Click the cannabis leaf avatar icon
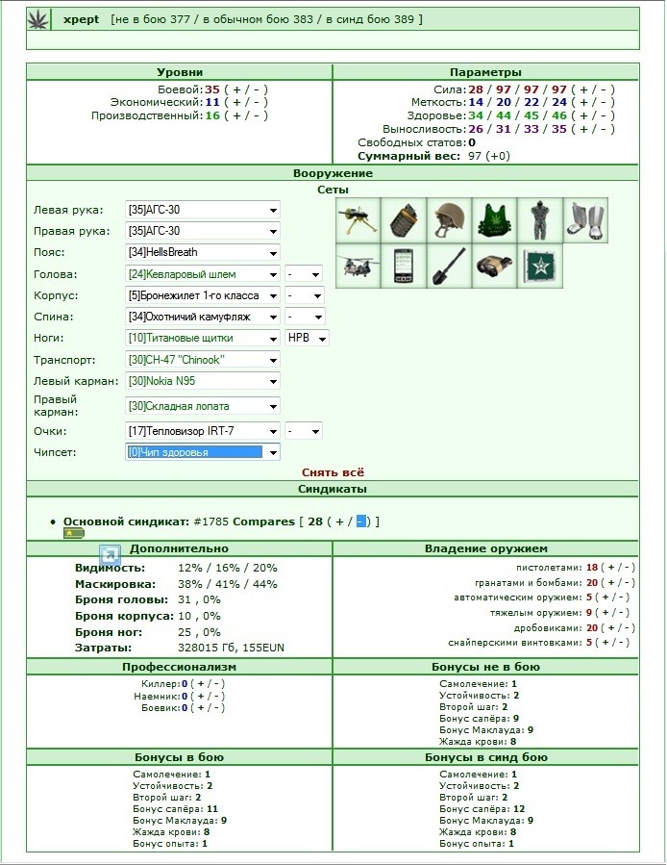 click(x=38, y=19)
